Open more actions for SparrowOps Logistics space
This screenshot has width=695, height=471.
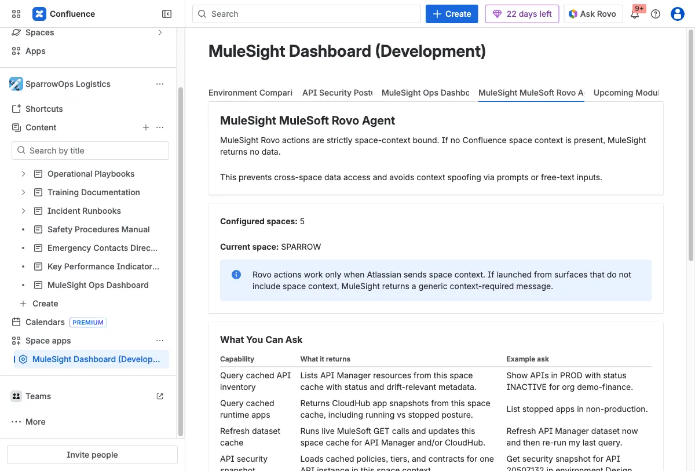pos(160,84)
